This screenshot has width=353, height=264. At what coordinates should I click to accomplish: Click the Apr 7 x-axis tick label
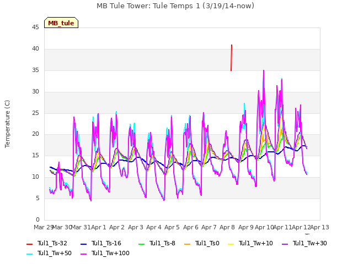pyautogui.click(x=209, y=227)
